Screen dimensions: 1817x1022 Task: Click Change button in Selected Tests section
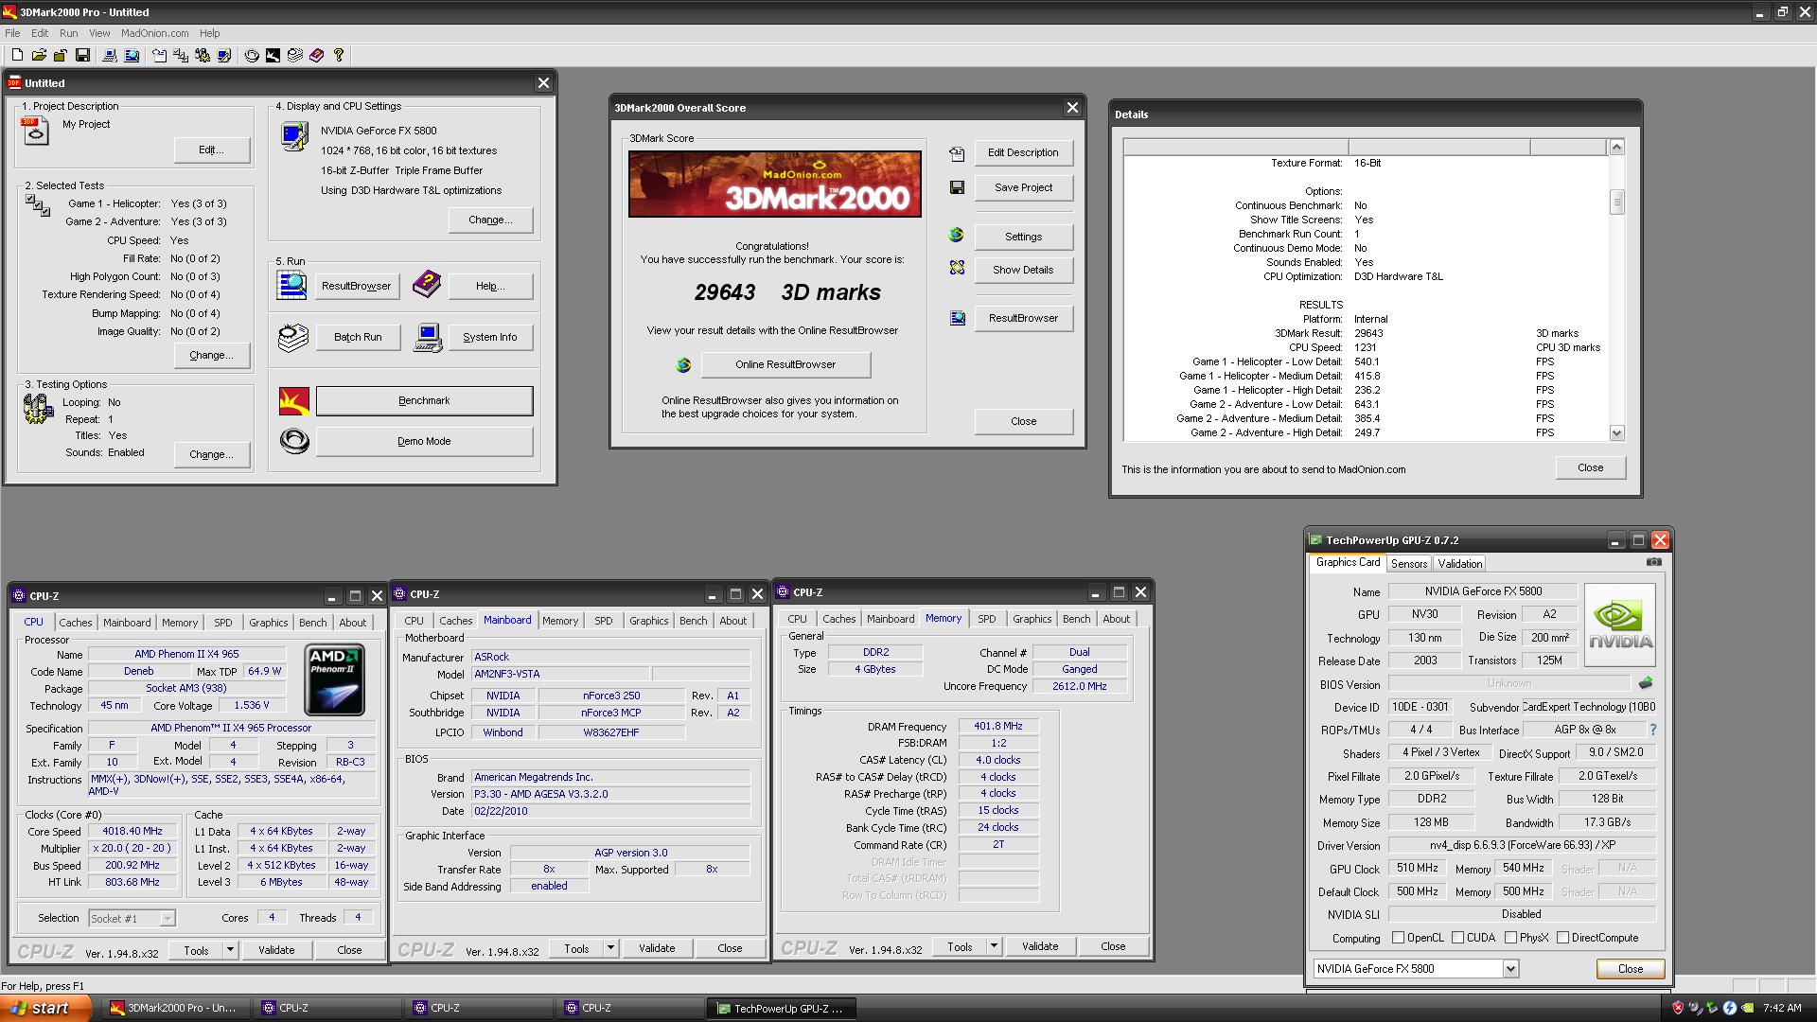(x=211, y=356)
